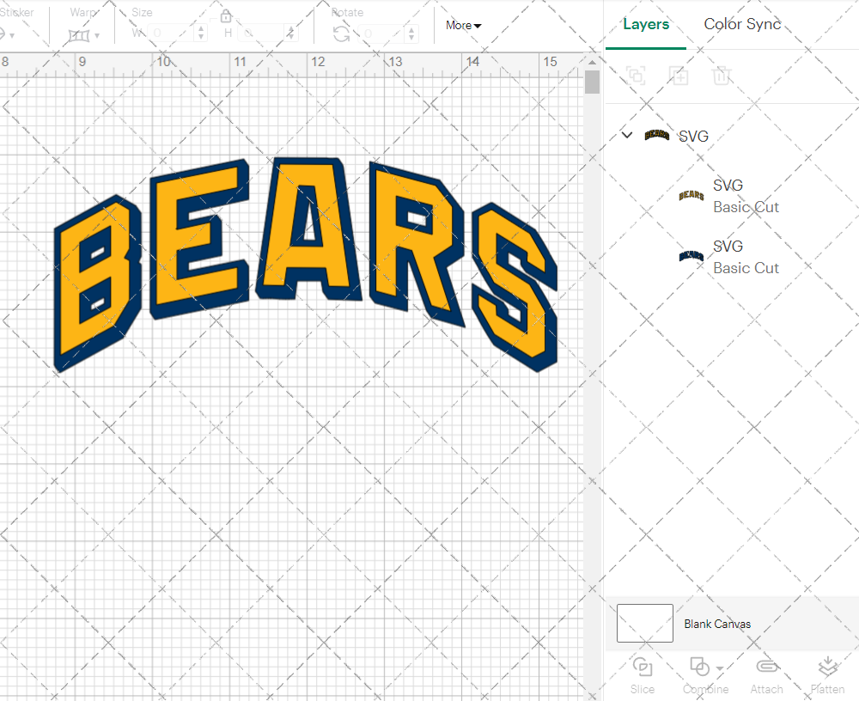The image size is (859, 701).
Task: Click the Group icon in Layers panel
Action: tap(636, 76)
